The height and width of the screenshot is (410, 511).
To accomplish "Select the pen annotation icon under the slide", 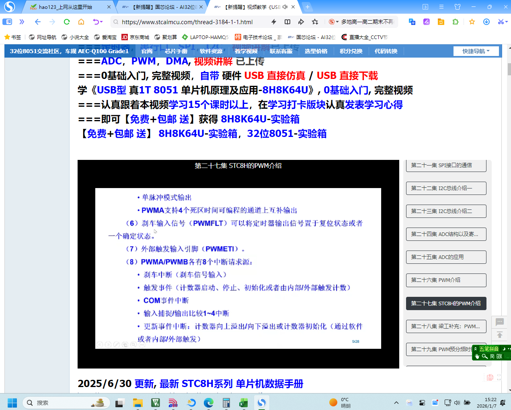I will tap(116, 344).
